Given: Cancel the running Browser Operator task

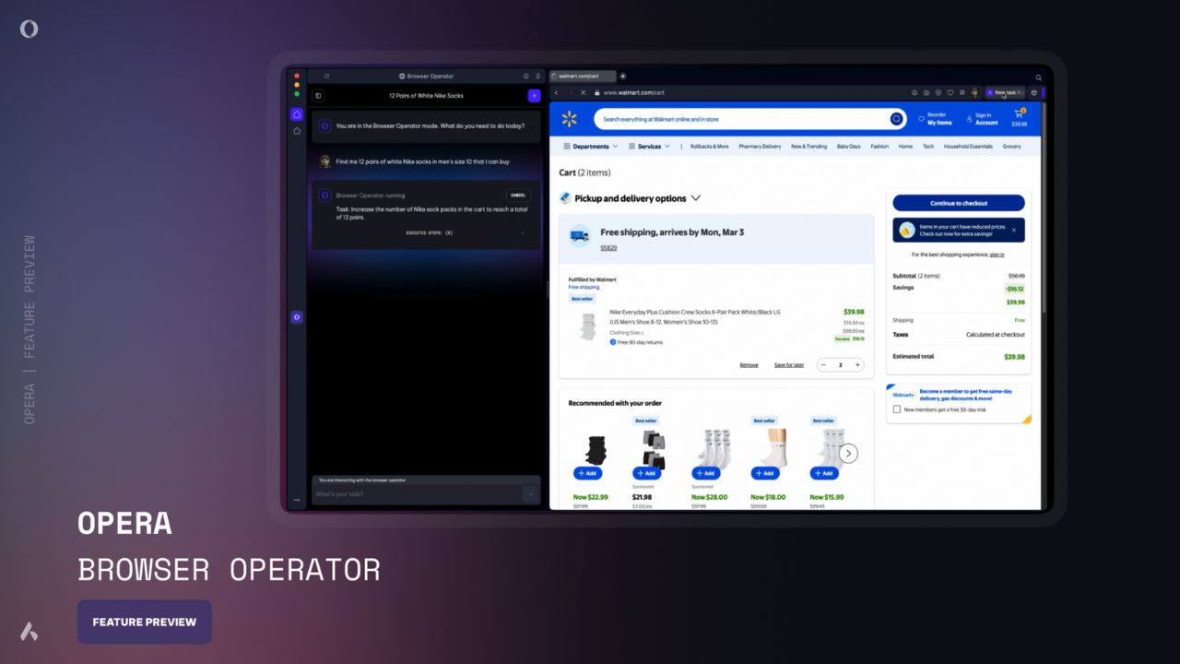Looking at the screenshot, I should point(517,195).
